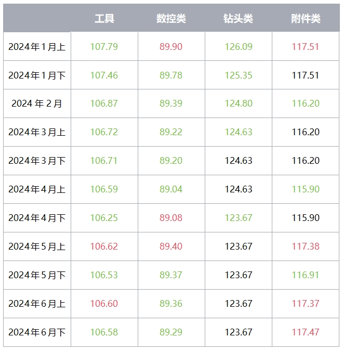This screenshot has height=351, width=343.
Task: Click the red 117.38 cell under 附件类
Action: tap(306, 246)
